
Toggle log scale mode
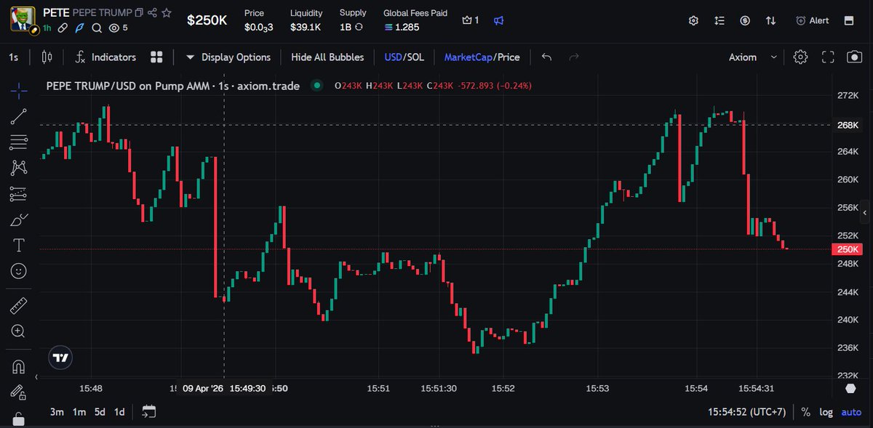[x=826, y=412]
